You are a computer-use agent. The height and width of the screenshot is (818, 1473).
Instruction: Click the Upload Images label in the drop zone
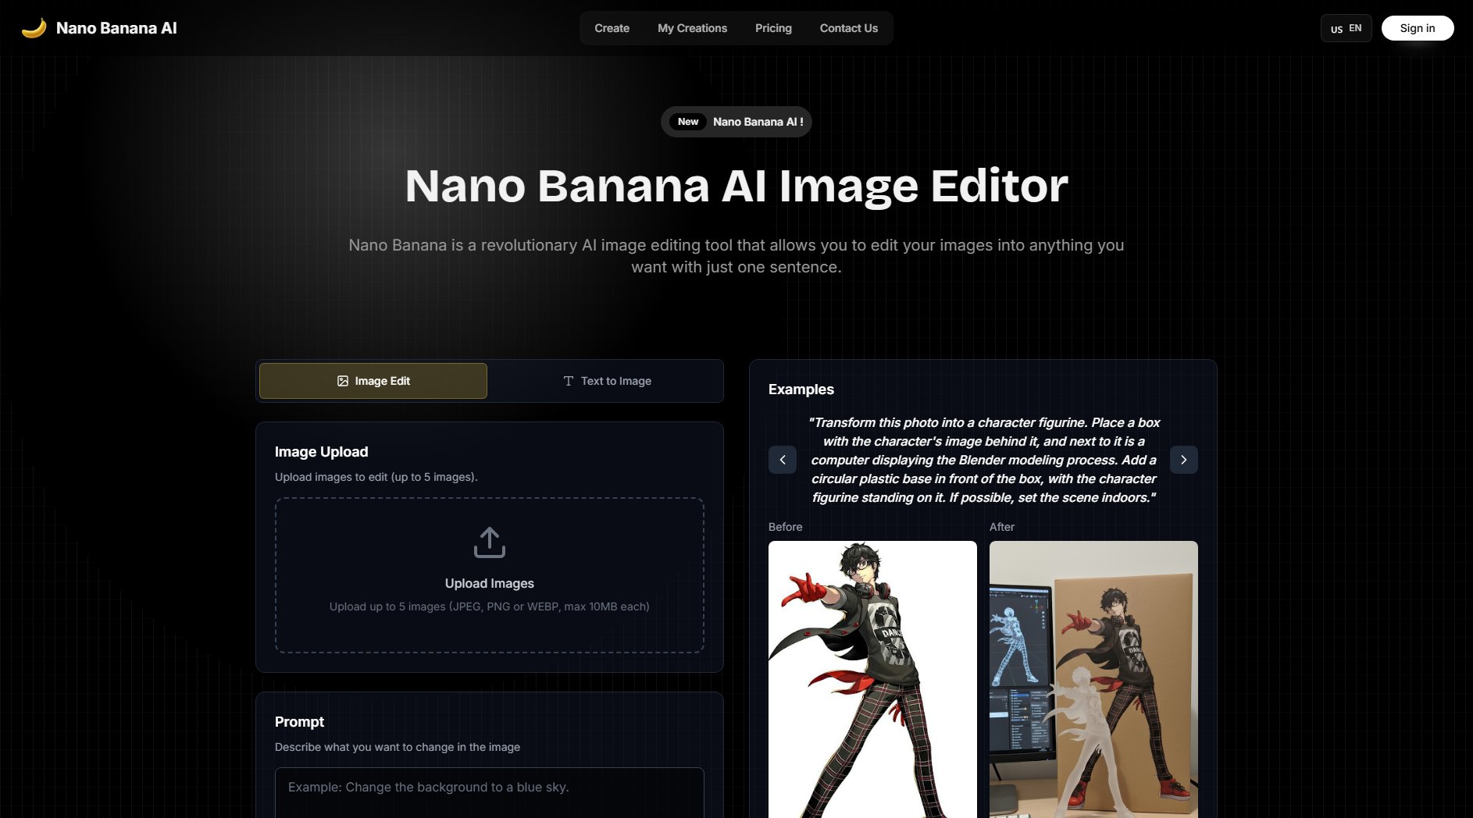point(490,583)
